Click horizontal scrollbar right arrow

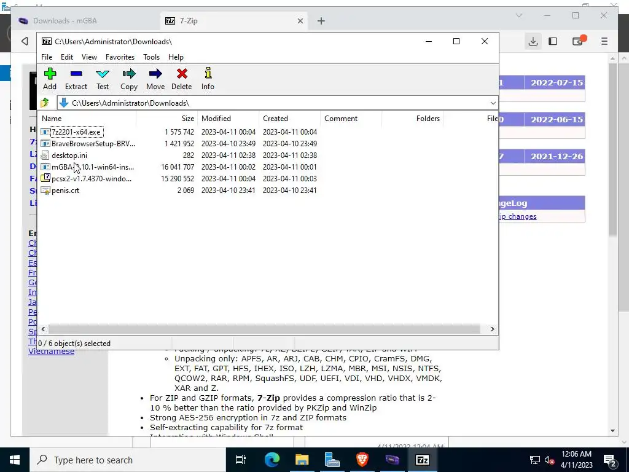pos(492,329)
